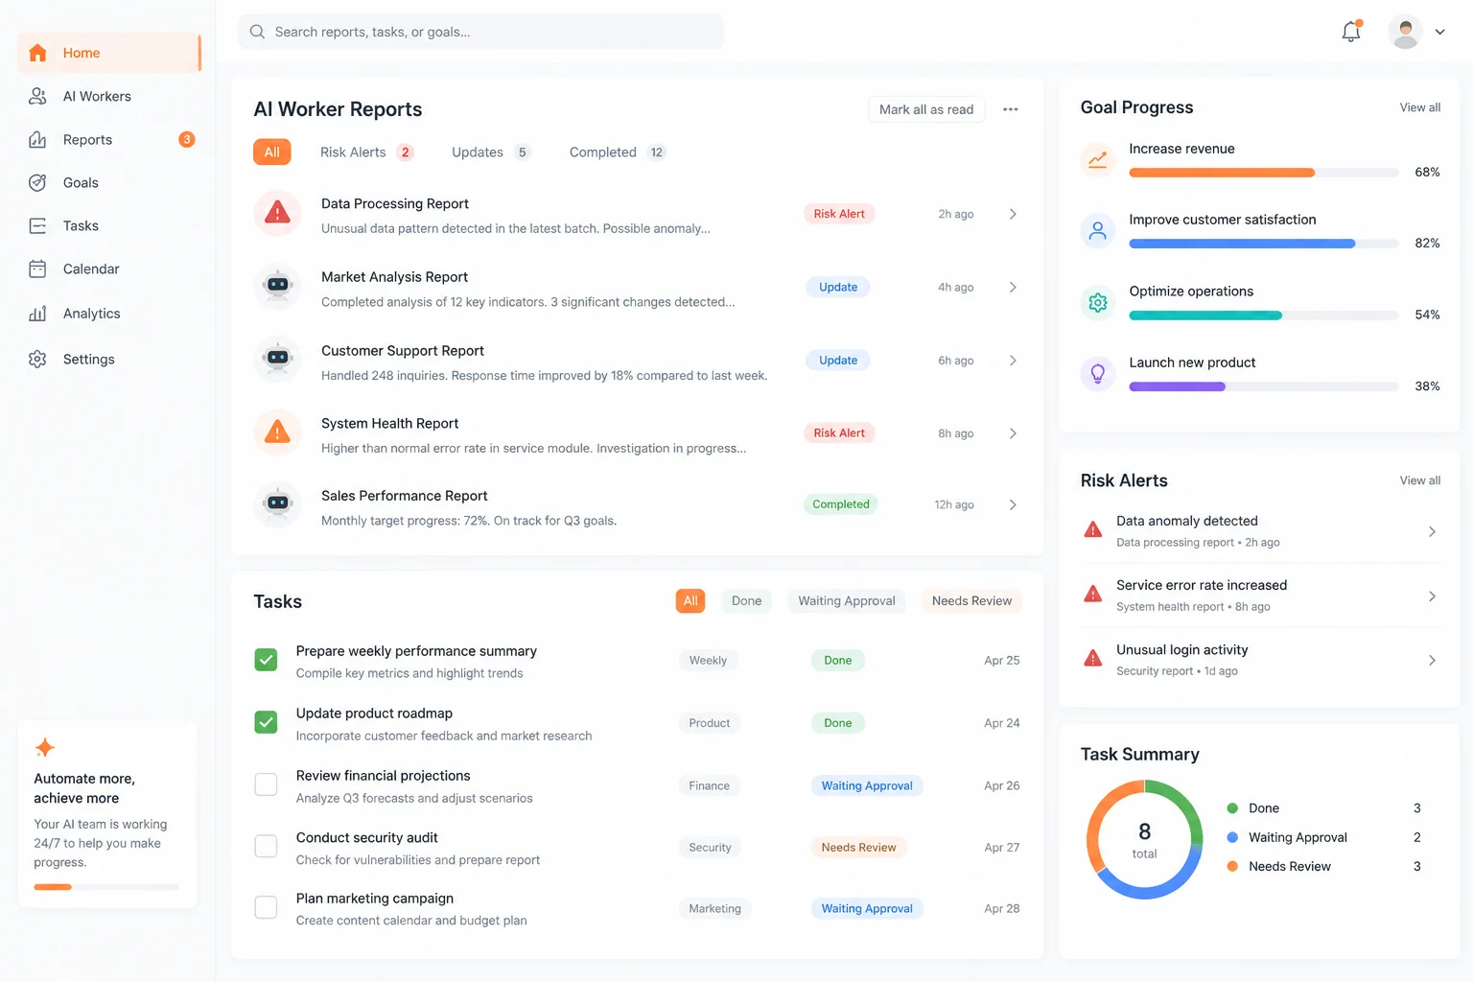Screen dimensions: 1473x982
Task: Open Calendar icon in sidebar
Action: tap(37, 269)
